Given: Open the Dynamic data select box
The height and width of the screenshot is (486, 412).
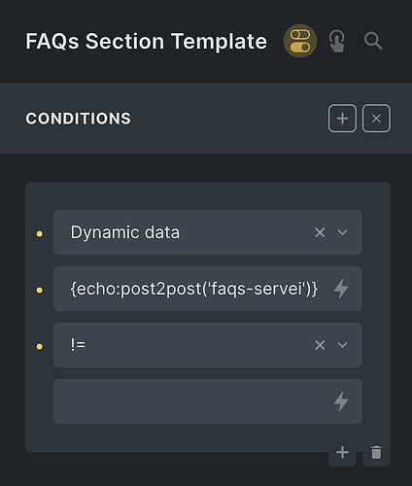Looking at the screenshot, I should (208, 232).
